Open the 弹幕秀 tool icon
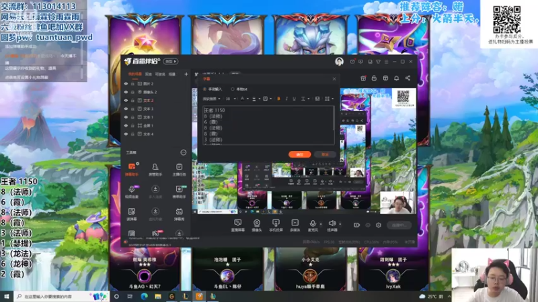Screen dimensions: 538x302 179,214
